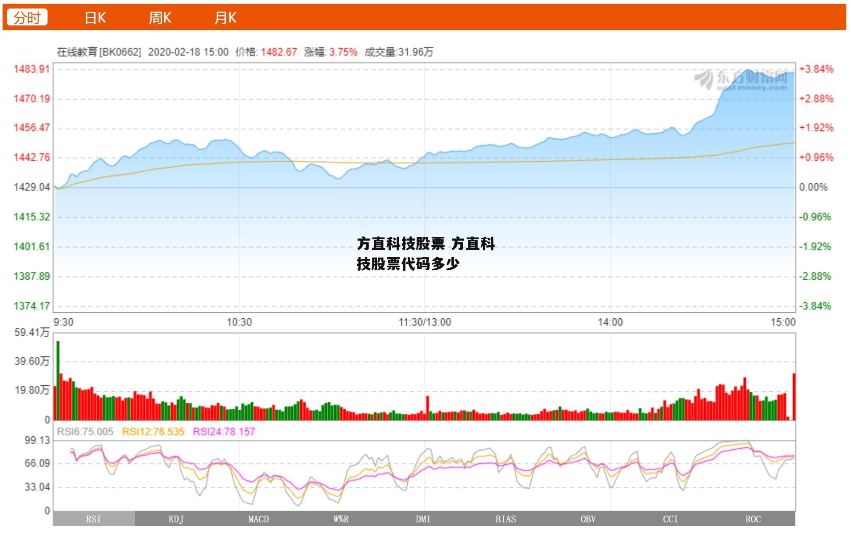Click the 39.60万 volume axis label

pos(32,362)
